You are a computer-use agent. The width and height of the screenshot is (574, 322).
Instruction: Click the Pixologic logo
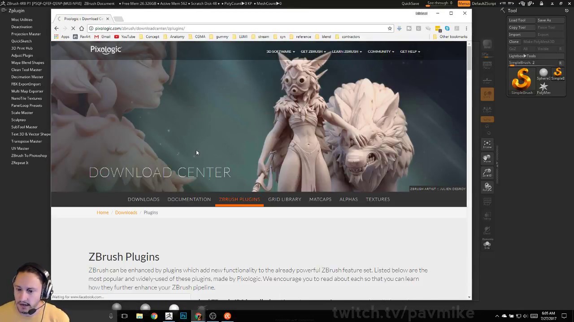[106, 50]
